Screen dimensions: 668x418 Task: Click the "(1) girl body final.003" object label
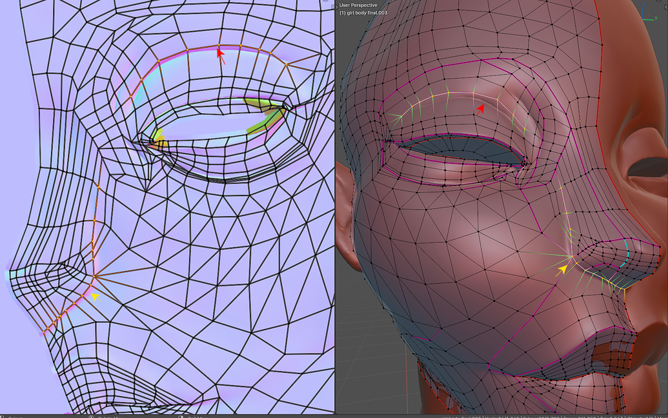[363, 13]
